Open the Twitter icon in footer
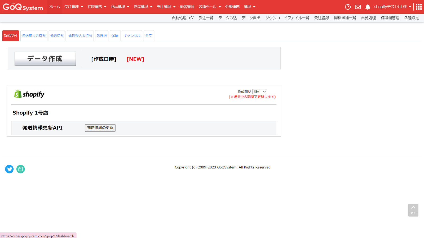The image size is (424, 238). [9, 169]
